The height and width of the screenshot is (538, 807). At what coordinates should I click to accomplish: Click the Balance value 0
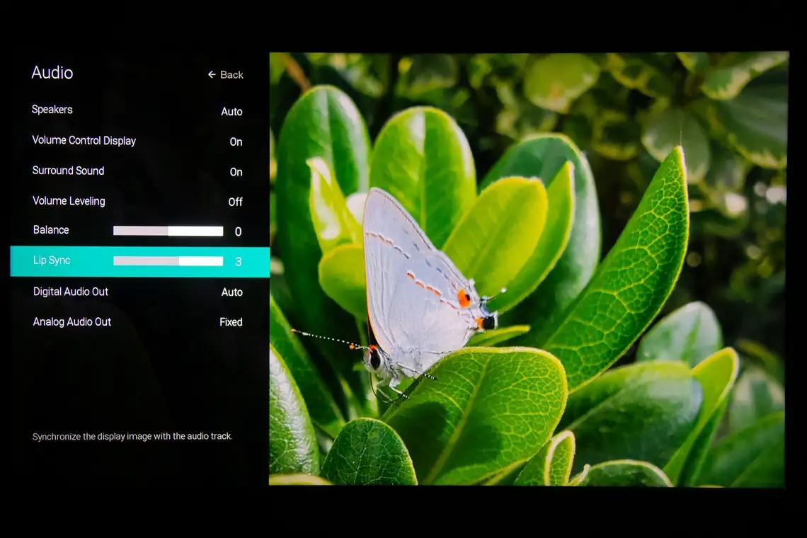[x=238, y=231]
